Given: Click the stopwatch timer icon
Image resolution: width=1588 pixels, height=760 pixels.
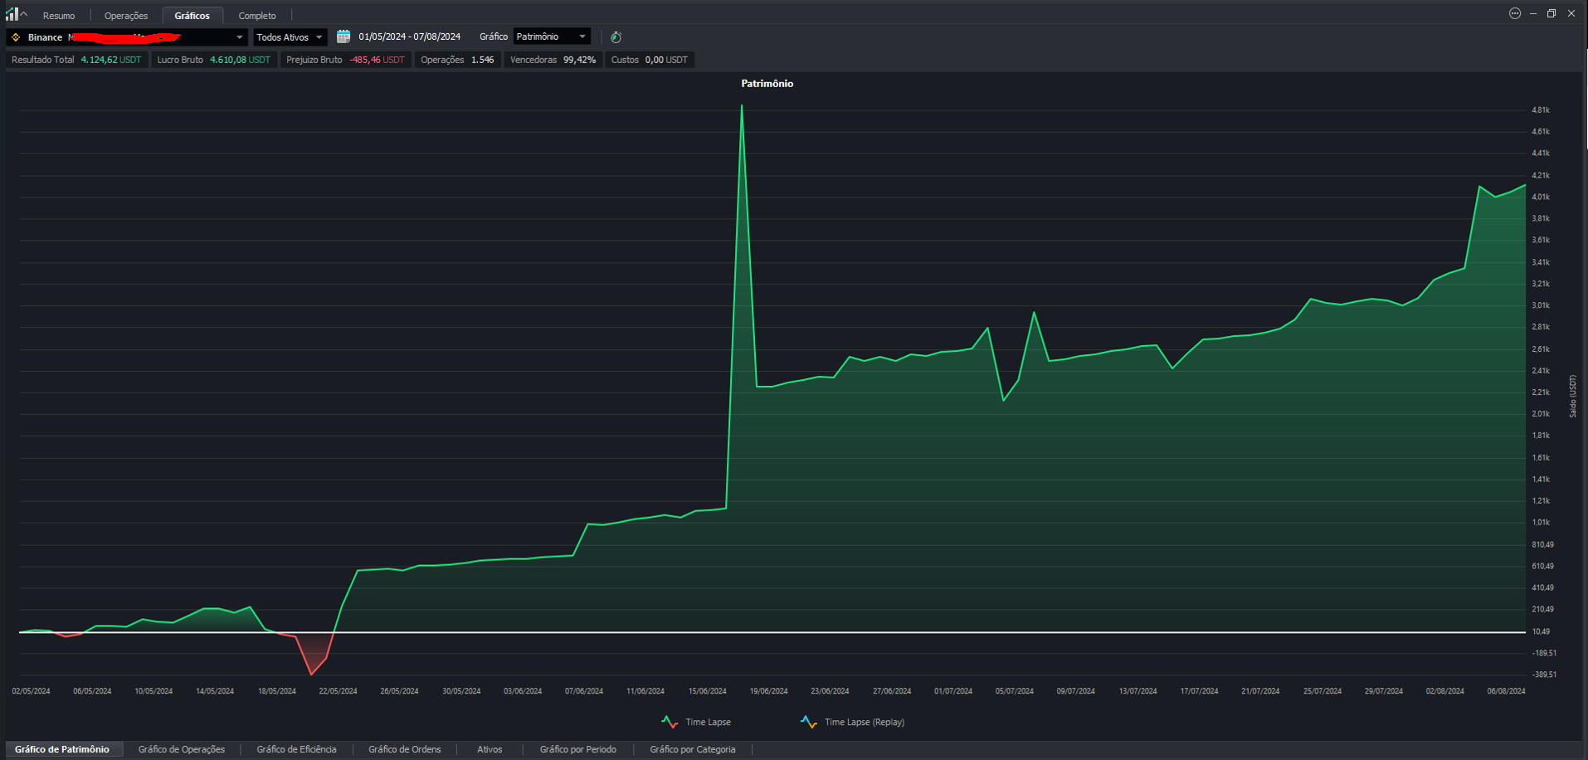Looking at the screenshot, I should (616, 37).
